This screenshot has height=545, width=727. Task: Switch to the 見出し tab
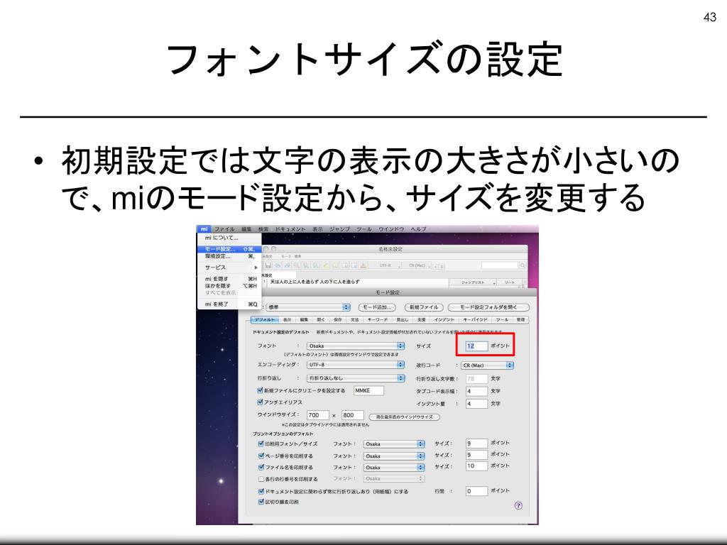(x=402, y=320)
